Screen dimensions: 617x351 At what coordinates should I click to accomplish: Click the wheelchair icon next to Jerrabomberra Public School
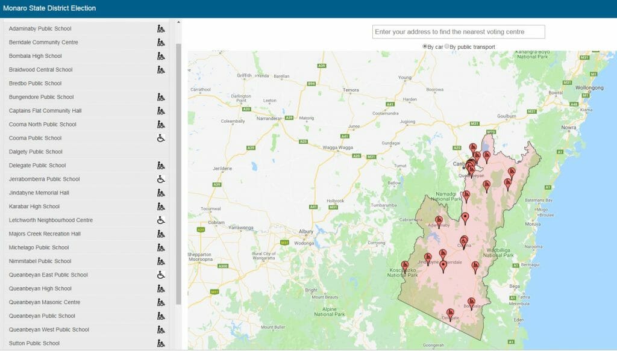159,179
